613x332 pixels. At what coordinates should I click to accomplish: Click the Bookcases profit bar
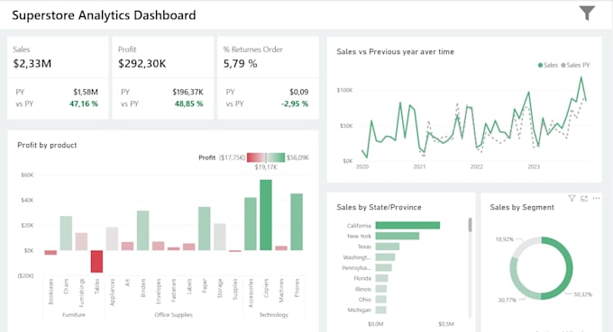click(50, 253)
